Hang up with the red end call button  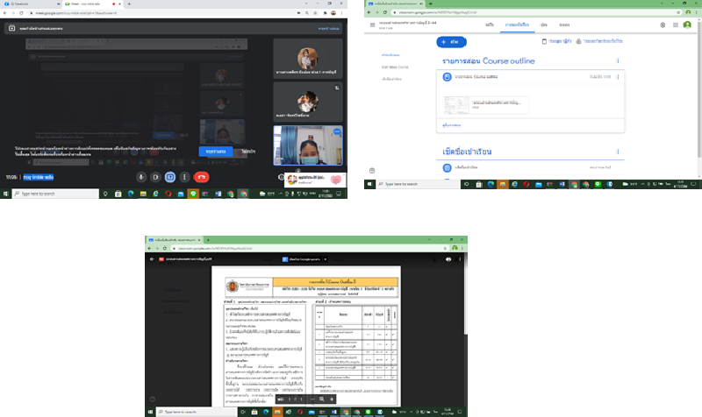pos(202,176)
